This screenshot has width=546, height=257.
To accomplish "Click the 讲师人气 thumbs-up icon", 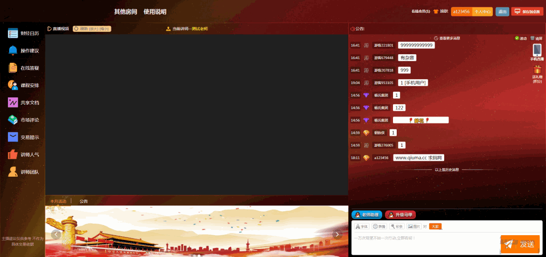I will coord(13,154).
